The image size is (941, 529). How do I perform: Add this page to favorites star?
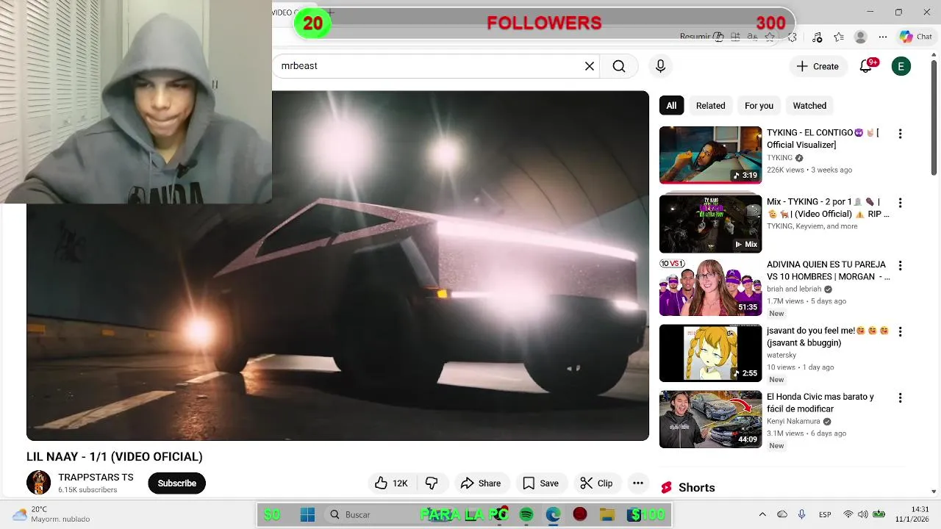coord(770,37)
